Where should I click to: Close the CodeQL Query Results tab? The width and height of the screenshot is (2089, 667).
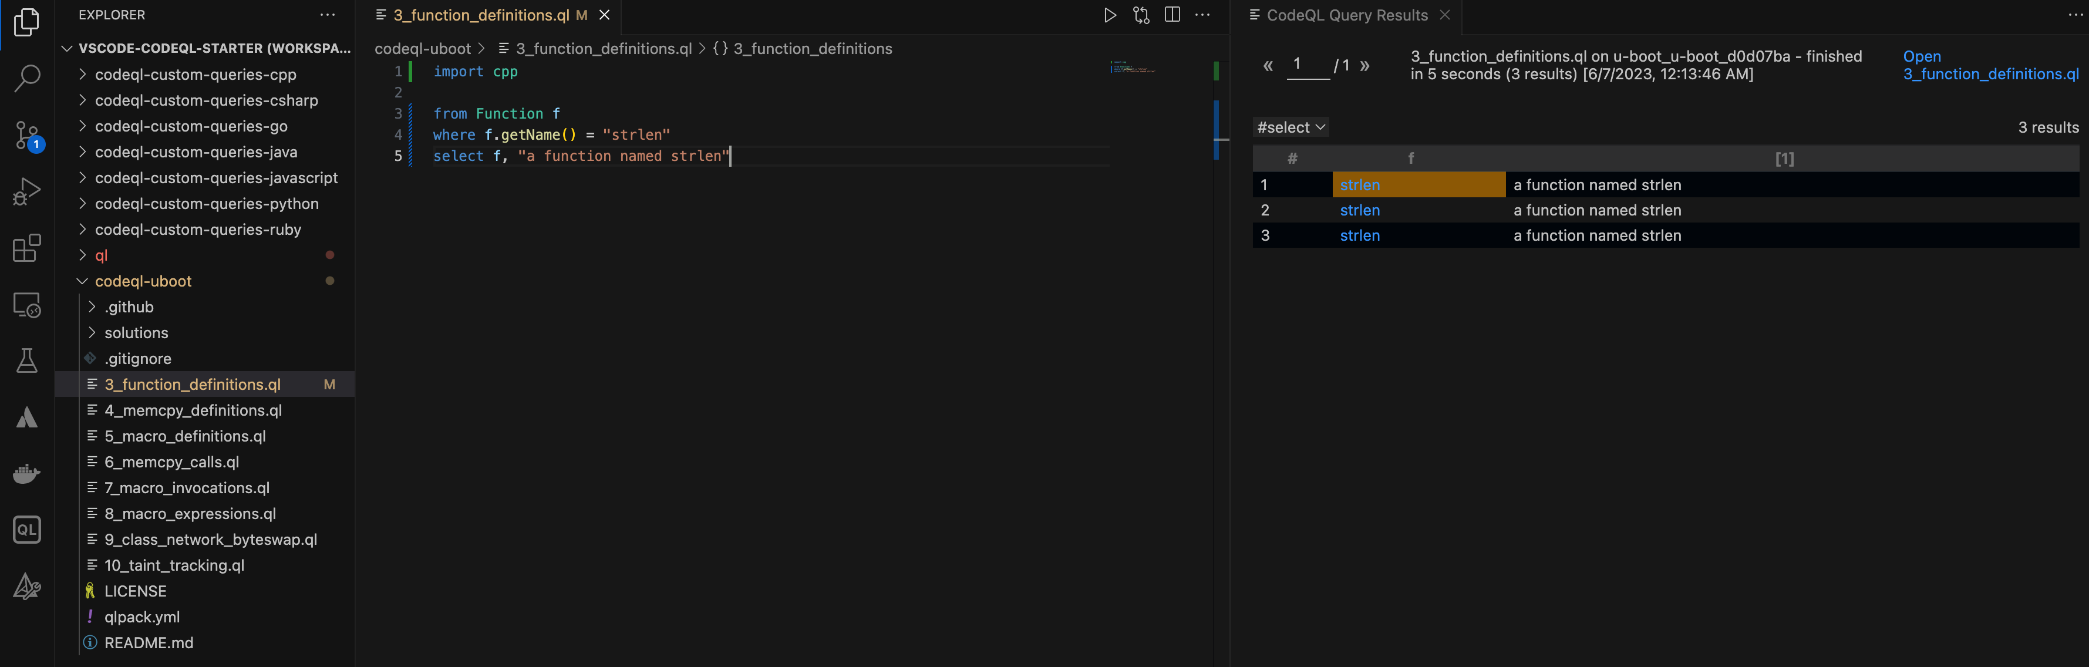click(x=1444, y=15)
